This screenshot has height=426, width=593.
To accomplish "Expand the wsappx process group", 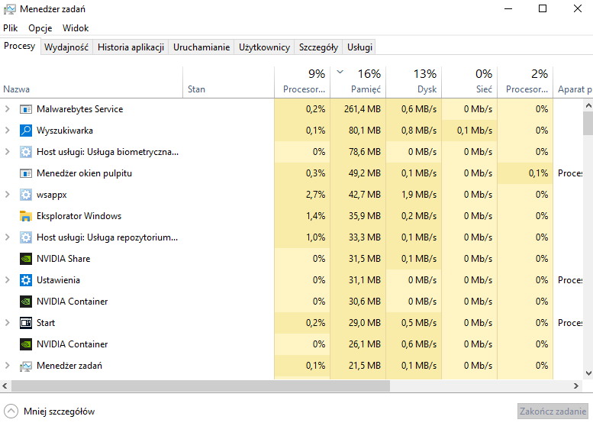I will [8, 195].
